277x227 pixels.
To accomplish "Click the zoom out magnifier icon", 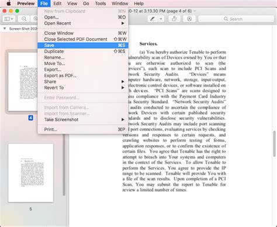I will [24, 19].
